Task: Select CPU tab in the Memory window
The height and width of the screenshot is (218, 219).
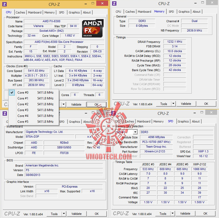Action: coord(118,12)
